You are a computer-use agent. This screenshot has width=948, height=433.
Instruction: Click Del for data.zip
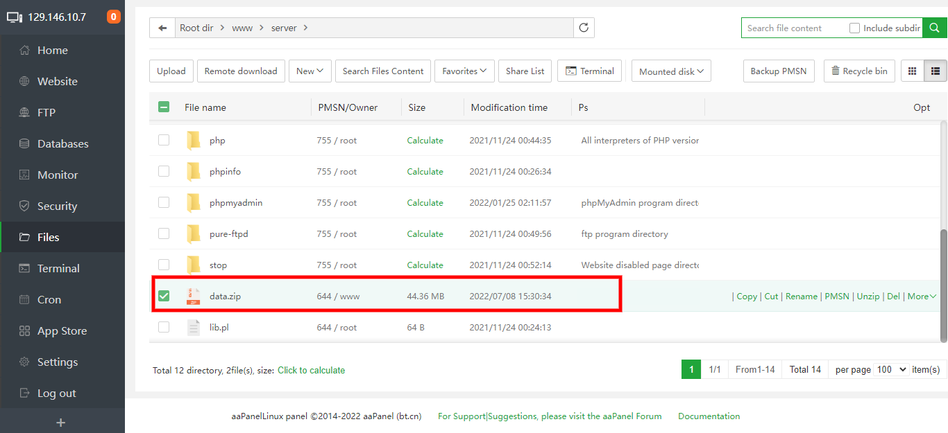893,296
